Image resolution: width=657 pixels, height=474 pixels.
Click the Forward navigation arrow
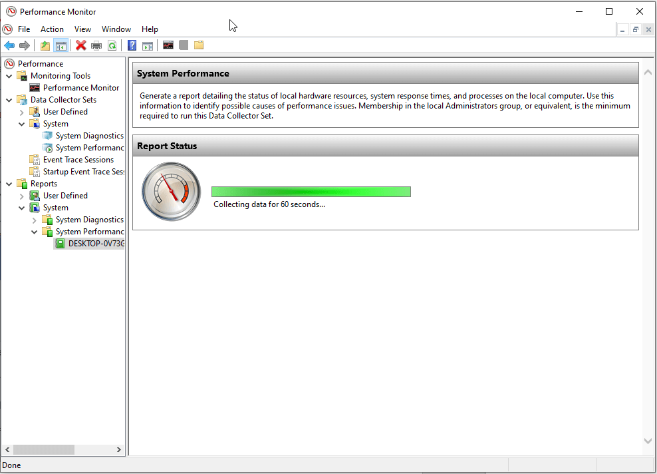pyautogui.click(x=25, y=45)
